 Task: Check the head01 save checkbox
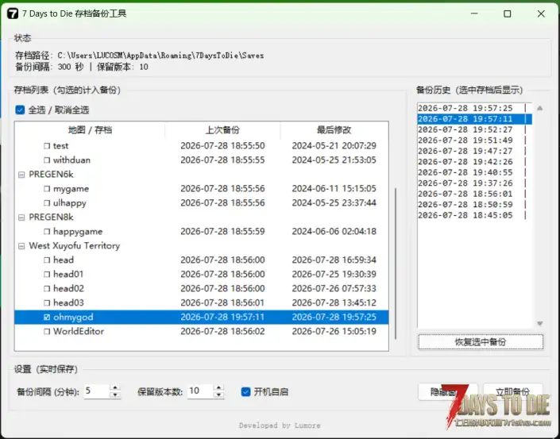point(47,275)
